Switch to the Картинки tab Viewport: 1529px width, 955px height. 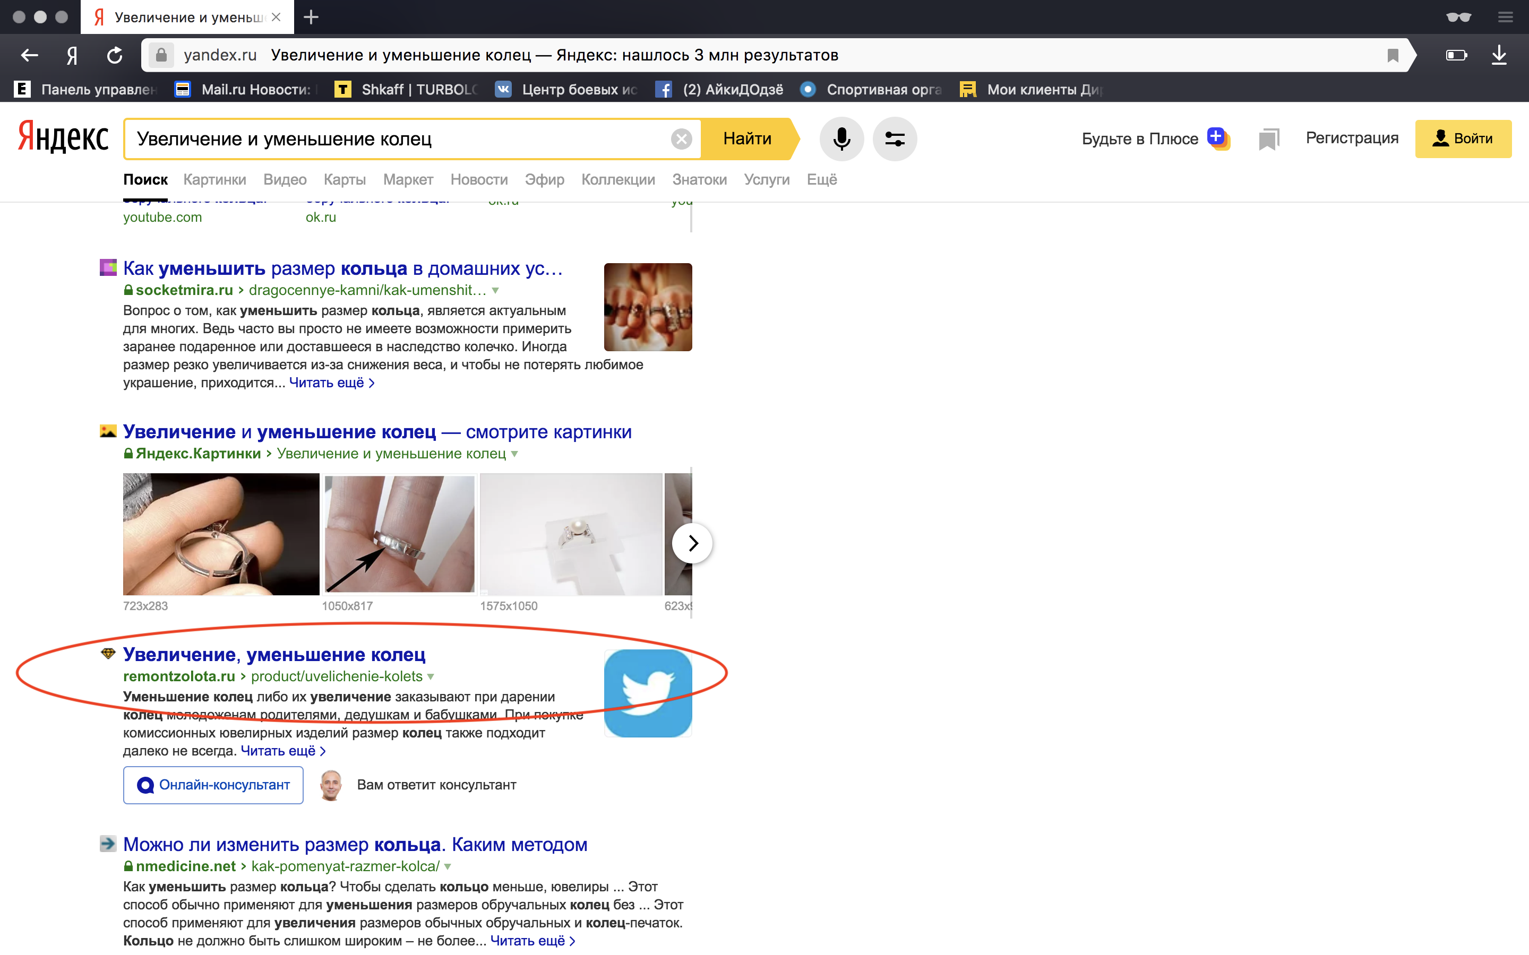pos(214,179)
